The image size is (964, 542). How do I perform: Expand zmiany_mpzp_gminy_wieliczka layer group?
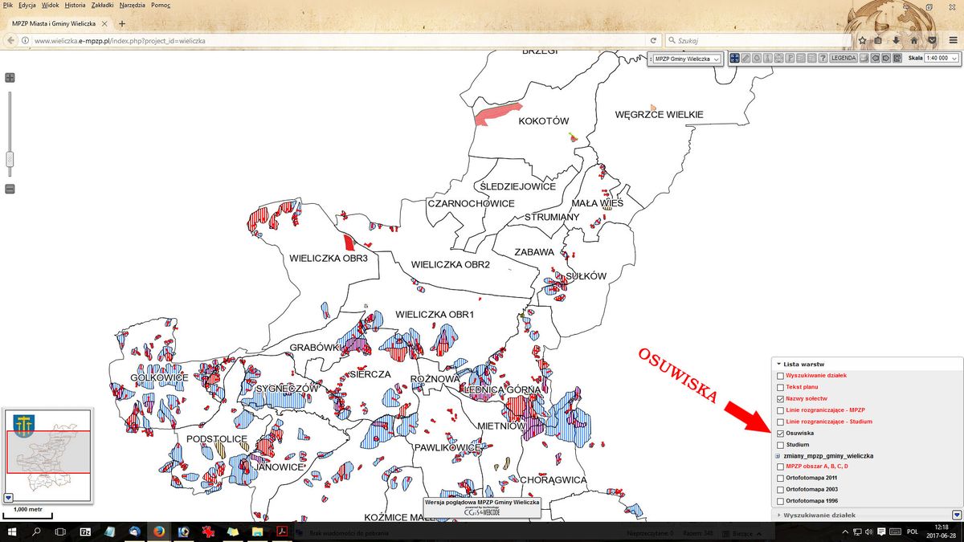click(778, 455)
